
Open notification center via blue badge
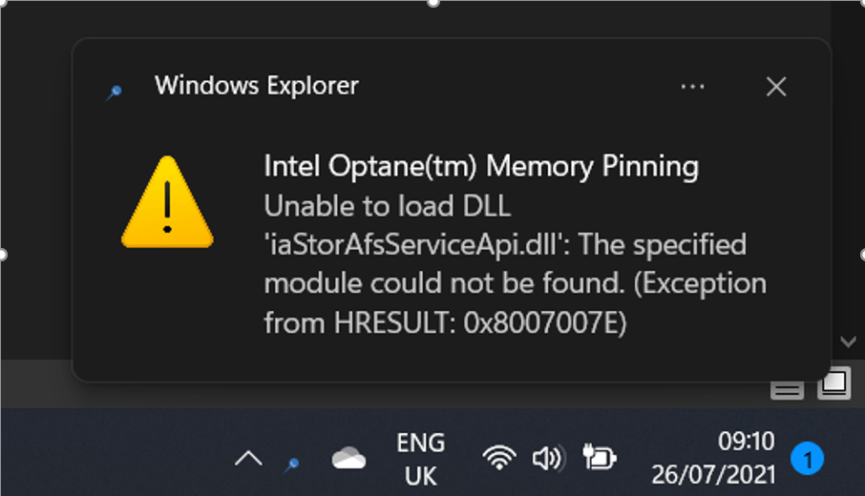click(x=808, y=460)
